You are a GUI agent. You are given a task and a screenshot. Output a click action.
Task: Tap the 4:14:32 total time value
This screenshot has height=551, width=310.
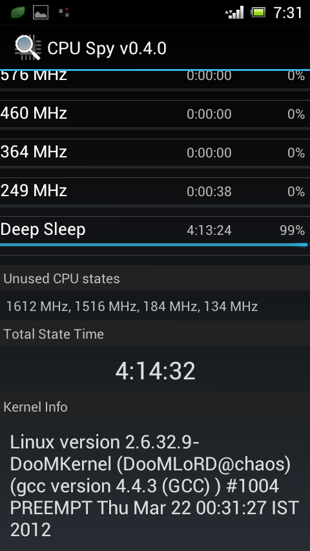click(x=155, y=372)
